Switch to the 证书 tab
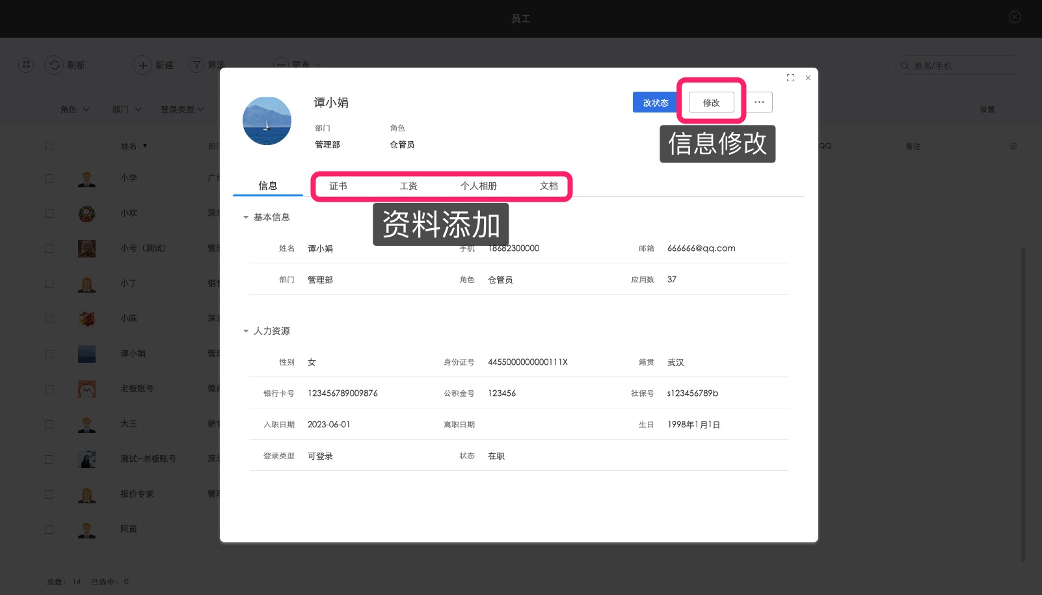Viewport: 1042px width, 595px height. [338, 186]
